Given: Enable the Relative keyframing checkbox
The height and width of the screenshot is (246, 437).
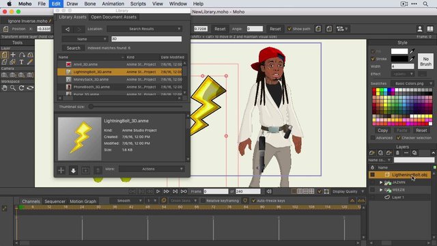Looking at the screenshot, I should [203, 200].
